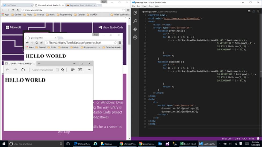Image resolution: width=262 pixels, height=147 pixels.
Task: Open Finance bookmark folder in vscode.io window
Action: point(39,14)
